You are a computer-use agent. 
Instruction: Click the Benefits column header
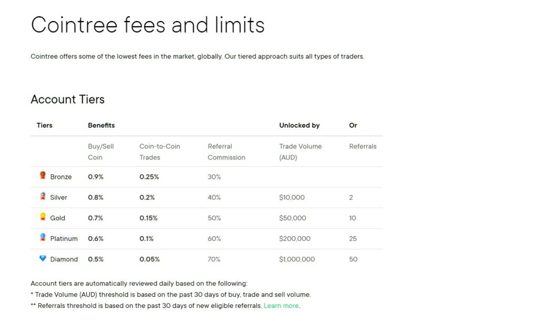[102, 125]
